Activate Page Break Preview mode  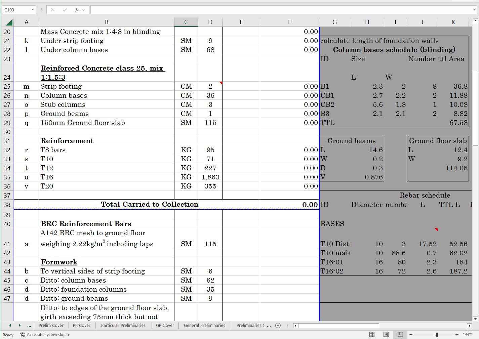400,335
